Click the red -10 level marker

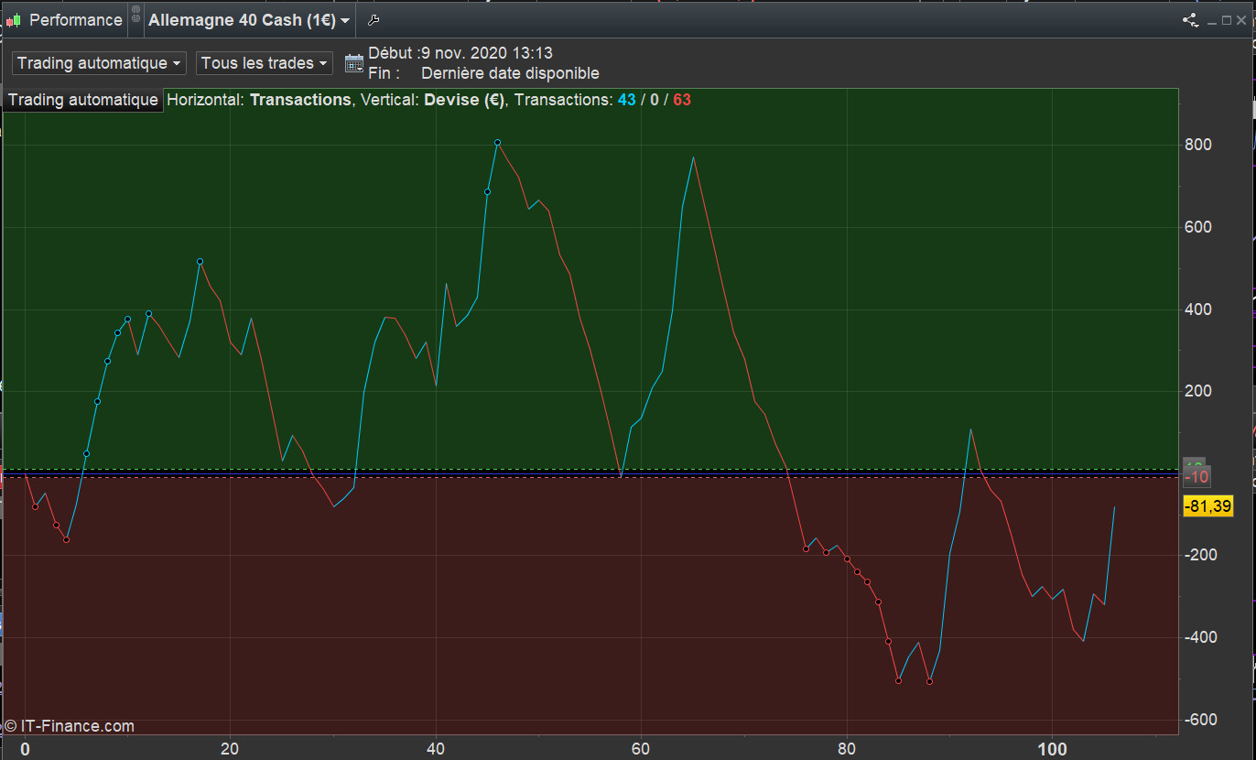[1196, 477]
